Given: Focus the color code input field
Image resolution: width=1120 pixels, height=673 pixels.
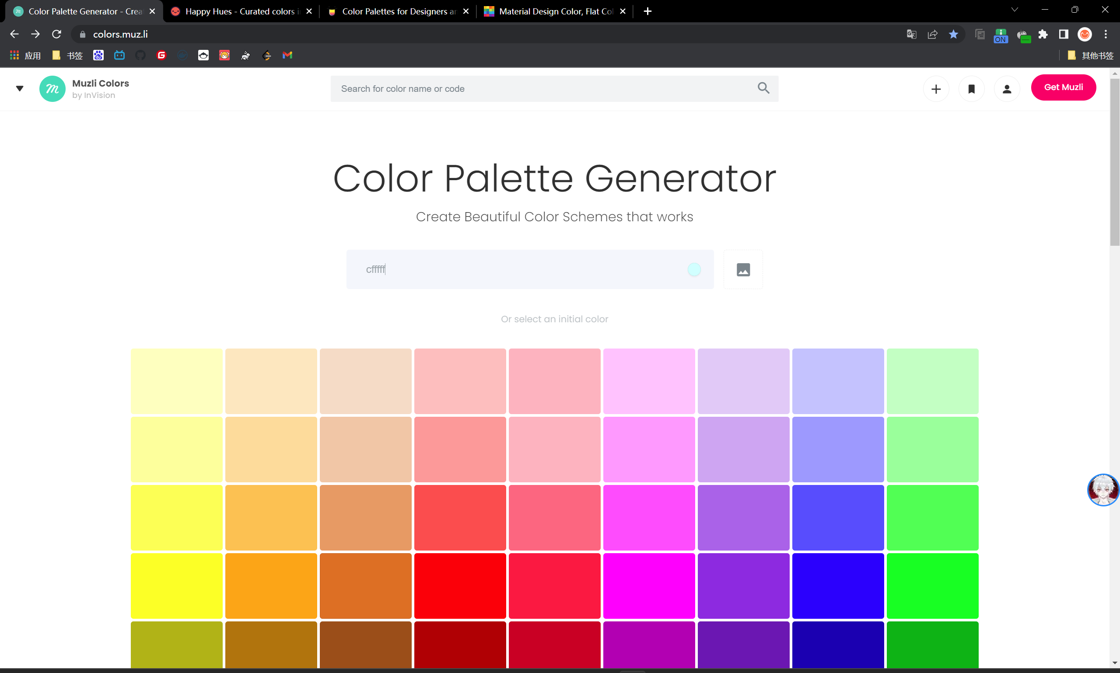Looking at the screenshot, I should [x=517, y=269].
